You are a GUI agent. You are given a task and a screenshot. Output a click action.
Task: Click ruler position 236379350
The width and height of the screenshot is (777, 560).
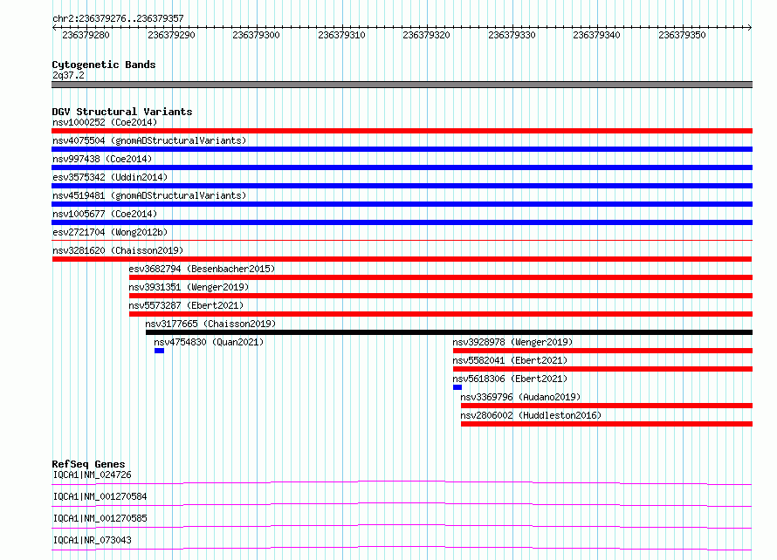[683, 35]
